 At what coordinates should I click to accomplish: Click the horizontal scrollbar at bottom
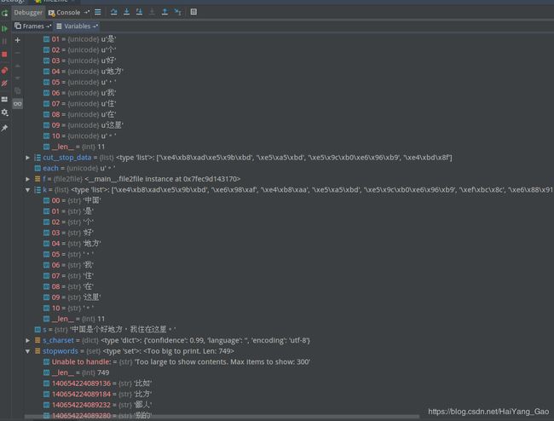tap(222, 417)
